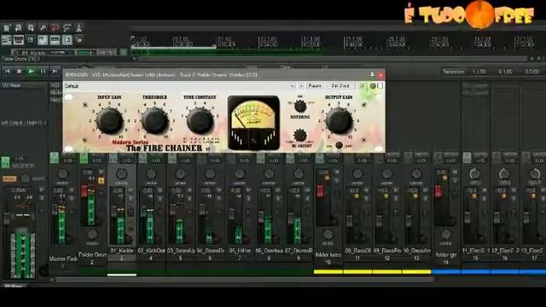This screenshot has height=307, width=546.
Task: Expand the preset list arrow in plugin window
Action: coord(292,86)
